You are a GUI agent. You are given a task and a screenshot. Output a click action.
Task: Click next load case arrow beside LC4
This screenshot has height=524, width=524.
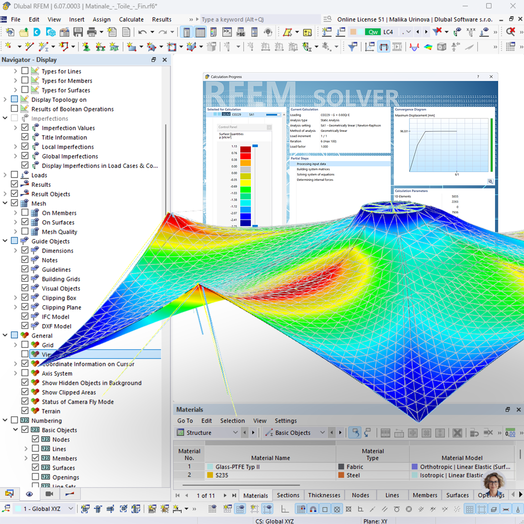(x=426, y=32)
